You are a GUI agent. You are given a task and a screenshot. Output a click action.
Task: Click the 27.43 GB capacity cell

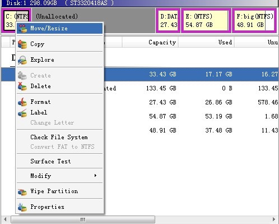point(162,102)
